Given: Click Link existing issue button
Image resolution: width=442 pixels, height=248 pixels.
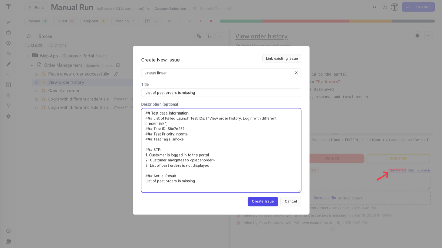Looking at the screenshot, I should (282, 59).
